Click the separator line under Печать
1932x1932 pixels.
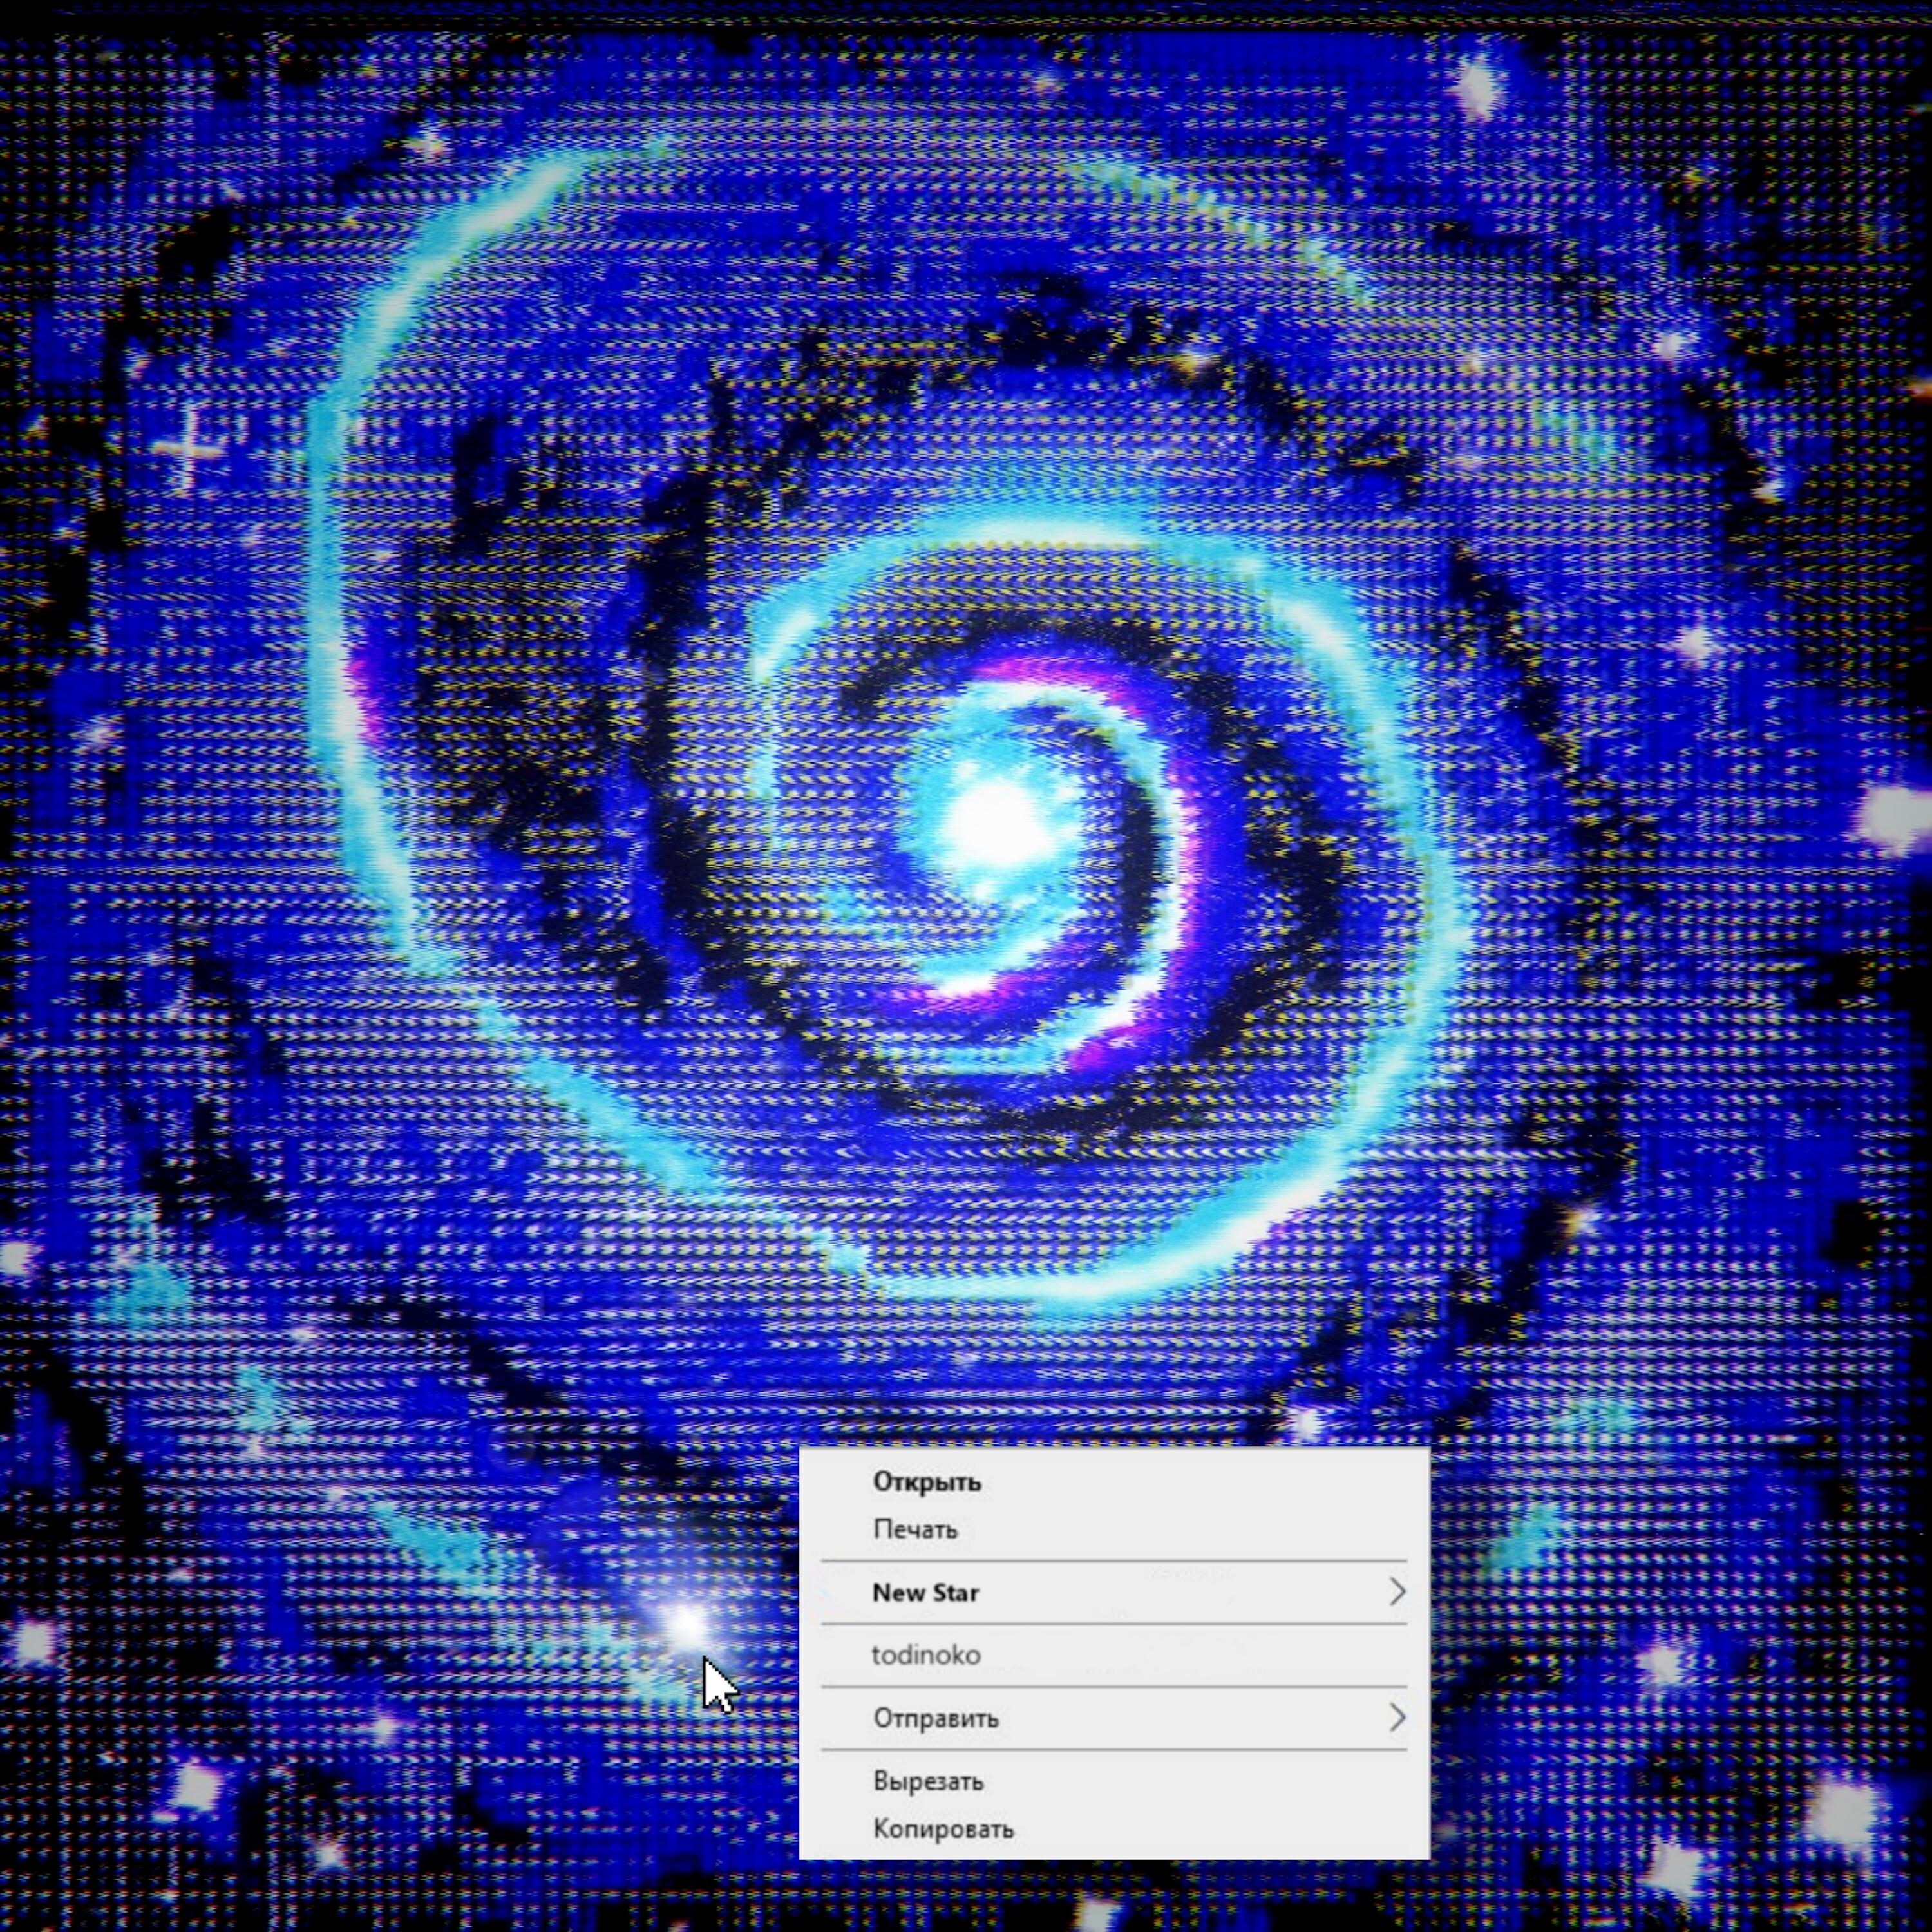pos(1114,1561)
